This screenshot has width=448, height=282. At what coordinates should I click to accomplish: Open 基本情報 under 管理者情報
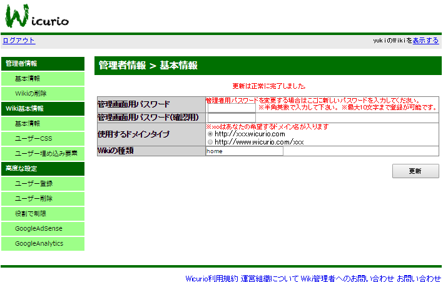click(28, 79)
